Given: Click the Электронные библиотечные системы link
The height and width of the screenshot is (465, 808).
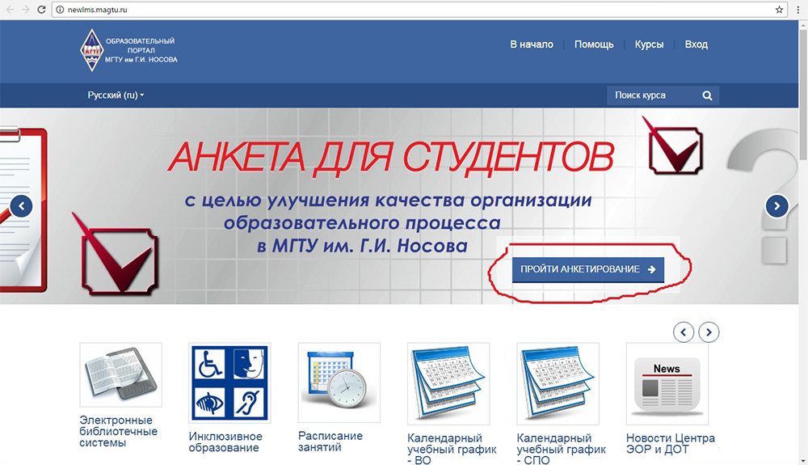Looking at the screenshot, I should (x=118, y=432).
